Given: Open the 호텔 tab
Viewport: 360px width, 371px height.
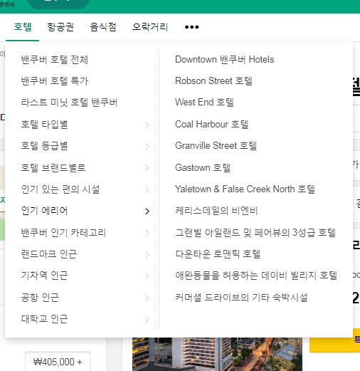Looking at the screenshot, I should click(x=23, y=27).
